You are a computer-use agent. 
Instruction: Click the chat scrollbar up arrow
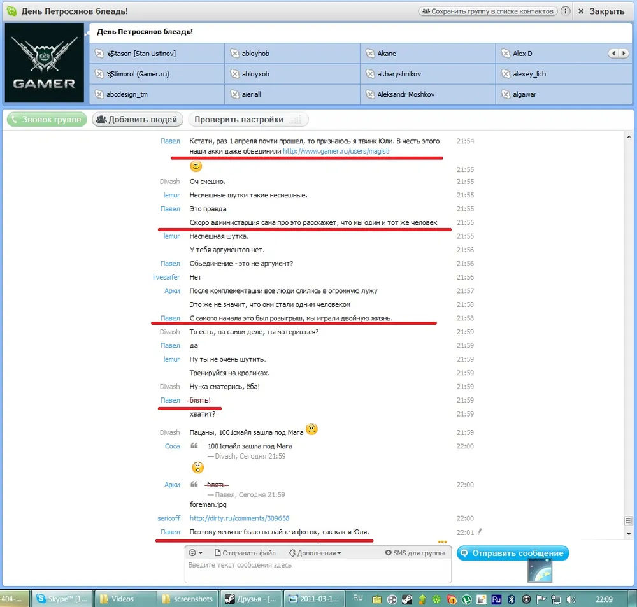pyautogui.click(x=629, y=137)
